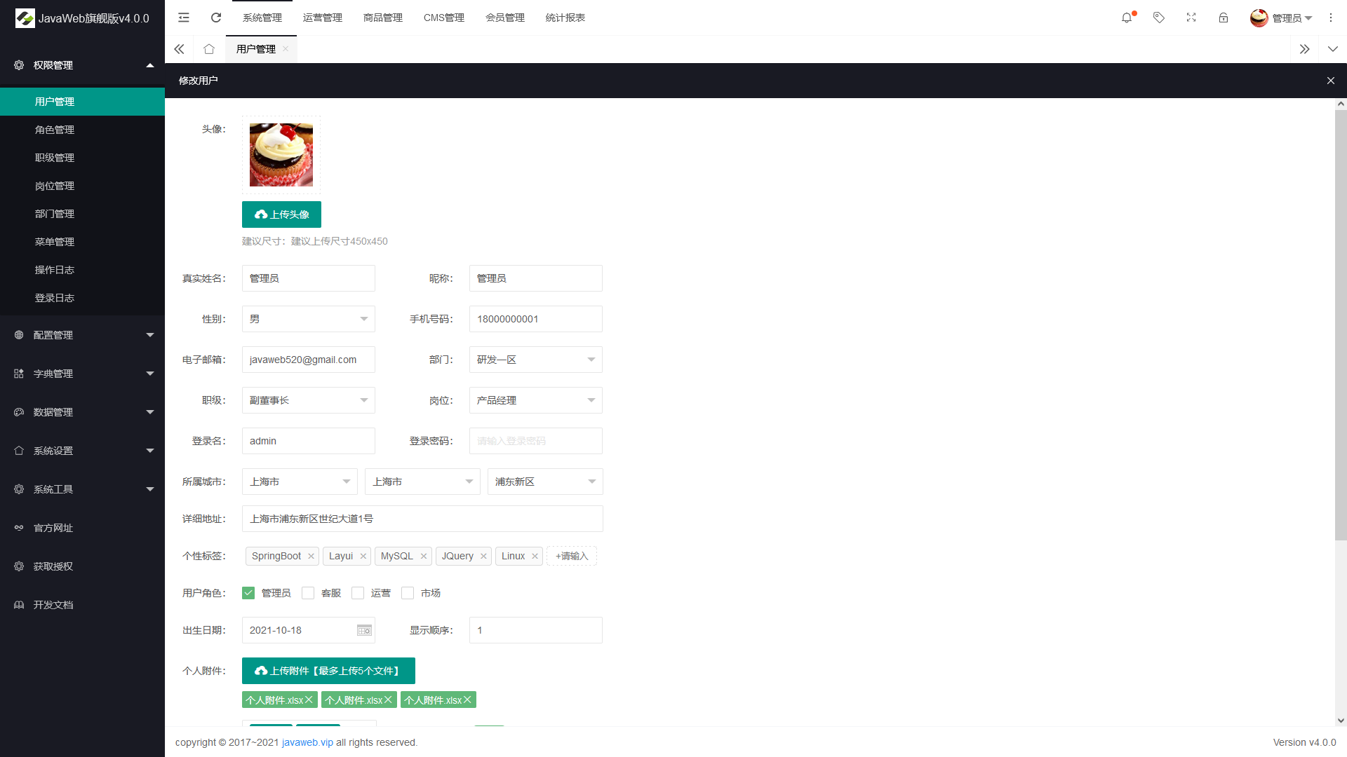The image size is (1347, 757).
Task: Check the 运营 role checkbox
Action: tap(358, 593)
